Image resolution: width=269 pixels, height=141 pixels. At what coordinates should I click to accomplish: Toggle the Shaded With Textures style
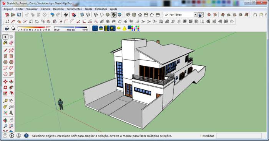click(x=113, y=15)
